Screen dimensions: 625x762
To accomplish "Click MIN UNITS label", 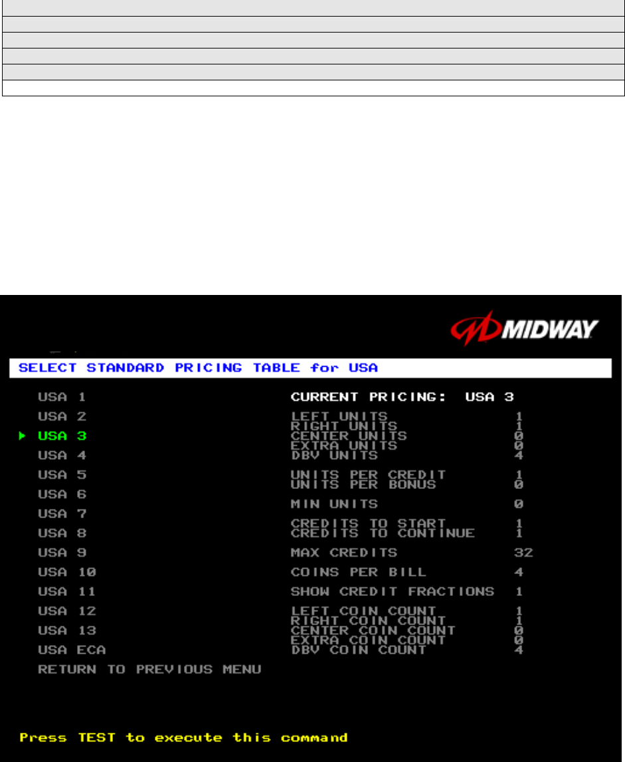I will [334, 504].
